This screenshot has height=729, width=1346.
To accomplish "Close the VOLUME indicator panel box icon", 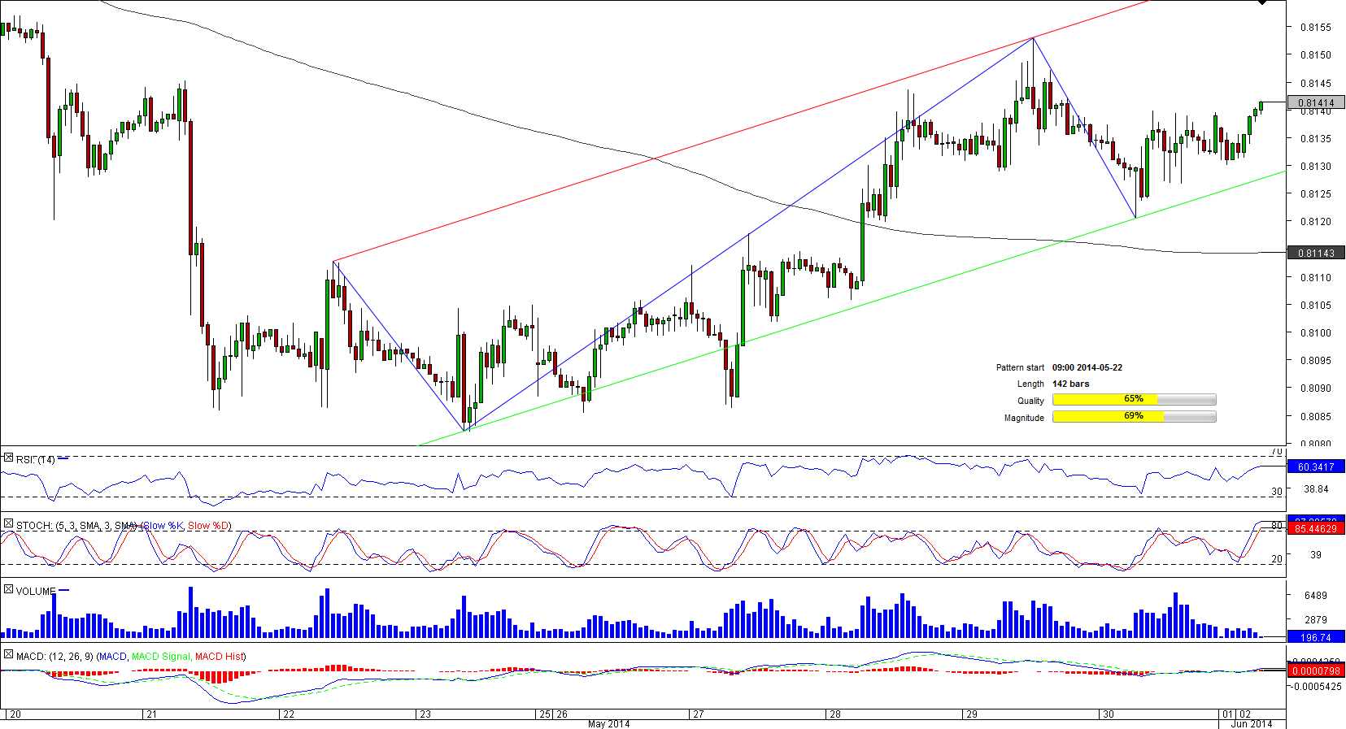I will (x=8, y=589).
